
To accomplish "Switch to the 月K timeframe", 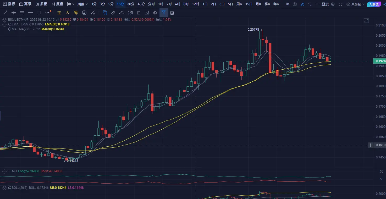I will [x=258, y=4].
